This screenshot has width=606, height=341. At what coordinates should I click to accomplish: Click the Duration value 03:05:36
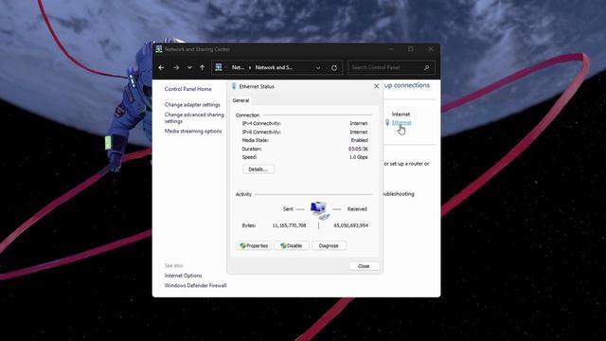point(358,149)
